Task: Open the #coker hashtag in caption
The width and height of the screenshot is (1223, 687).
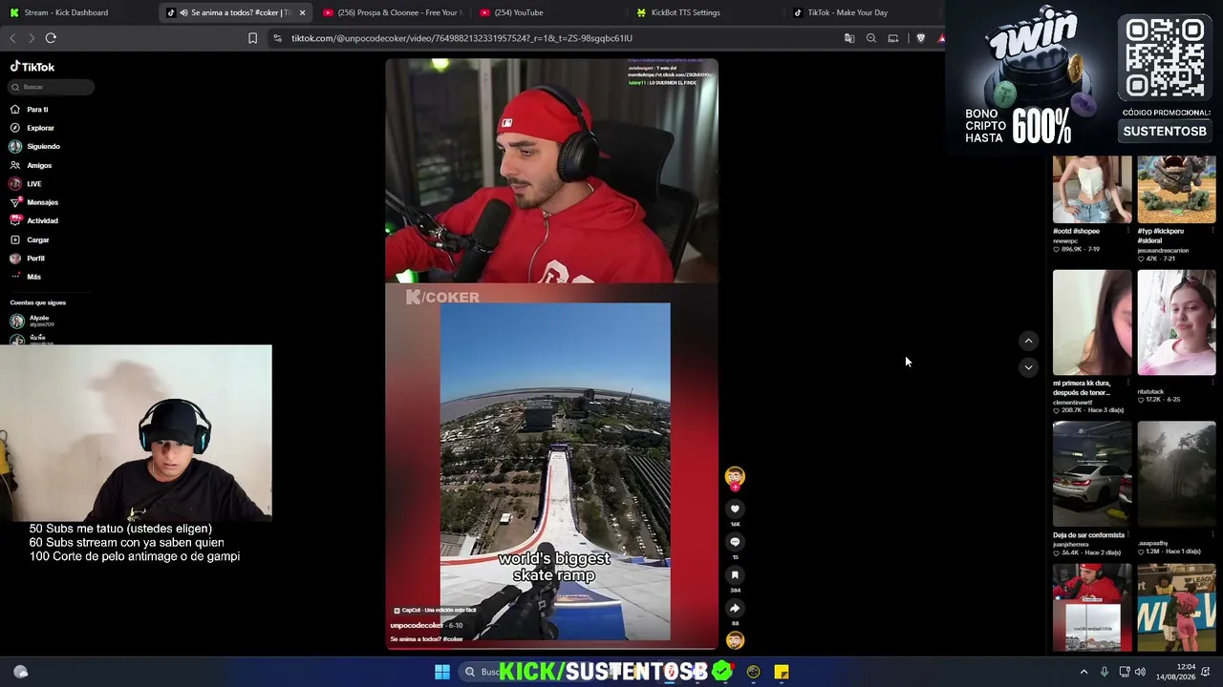Action: click(x=453, y=639)
